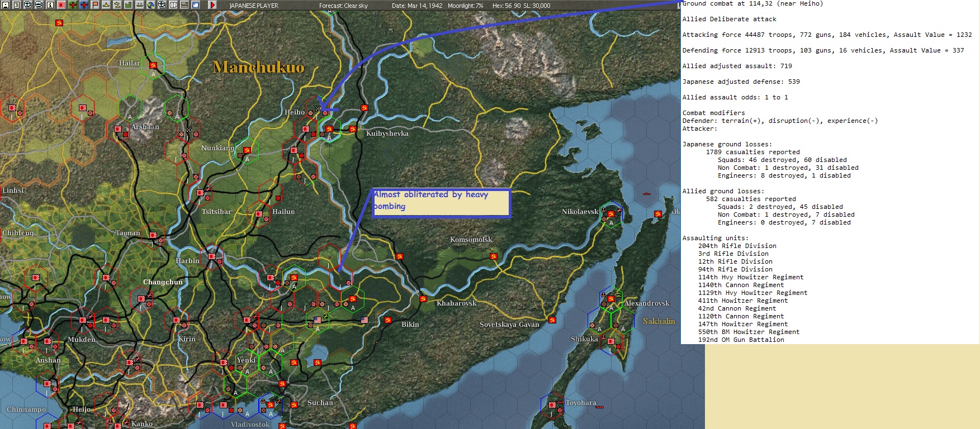Select the Japanese flag beside Hailun
Viewport: 980px width, 429px height.
(259, 214)
